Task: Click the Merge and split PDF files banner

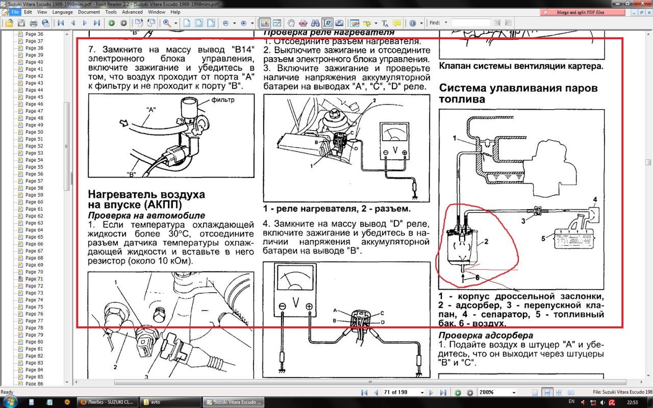Action: (x=580, y=12)
